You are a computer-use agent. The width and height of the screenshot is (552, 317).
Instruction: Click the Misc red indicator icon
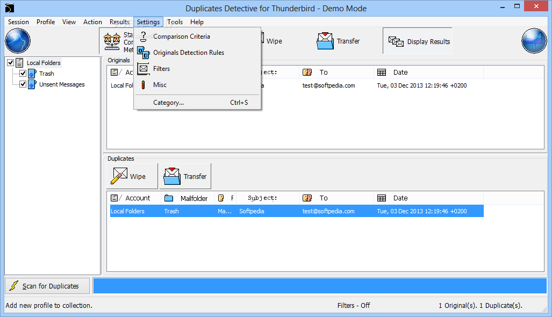144,85
